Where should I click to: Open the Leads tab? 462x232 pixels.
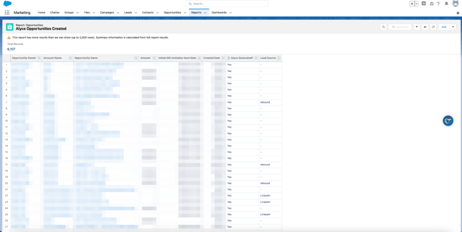click(128, 13)
